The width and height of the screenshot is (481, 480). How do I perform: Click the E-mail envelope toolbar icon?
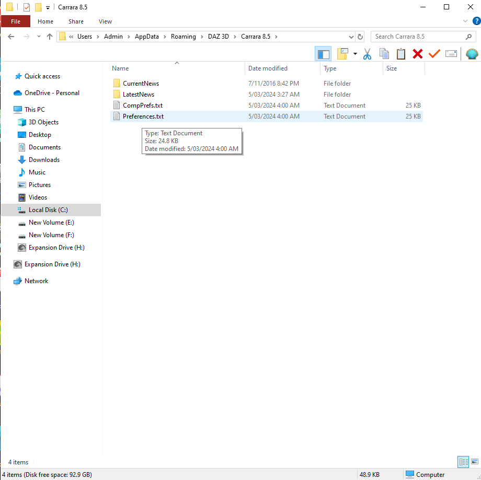pyautogui.click(x=451, y=54)
